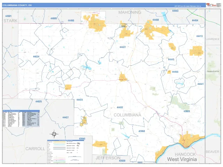Click the large COLUMBIANA county label
223x167 pixels.
(x=128, y=115)
